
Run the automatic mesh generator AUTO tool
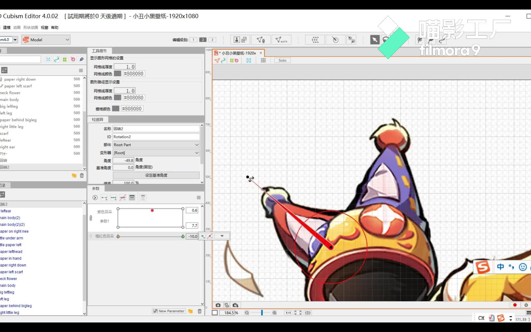pos(281,40)
